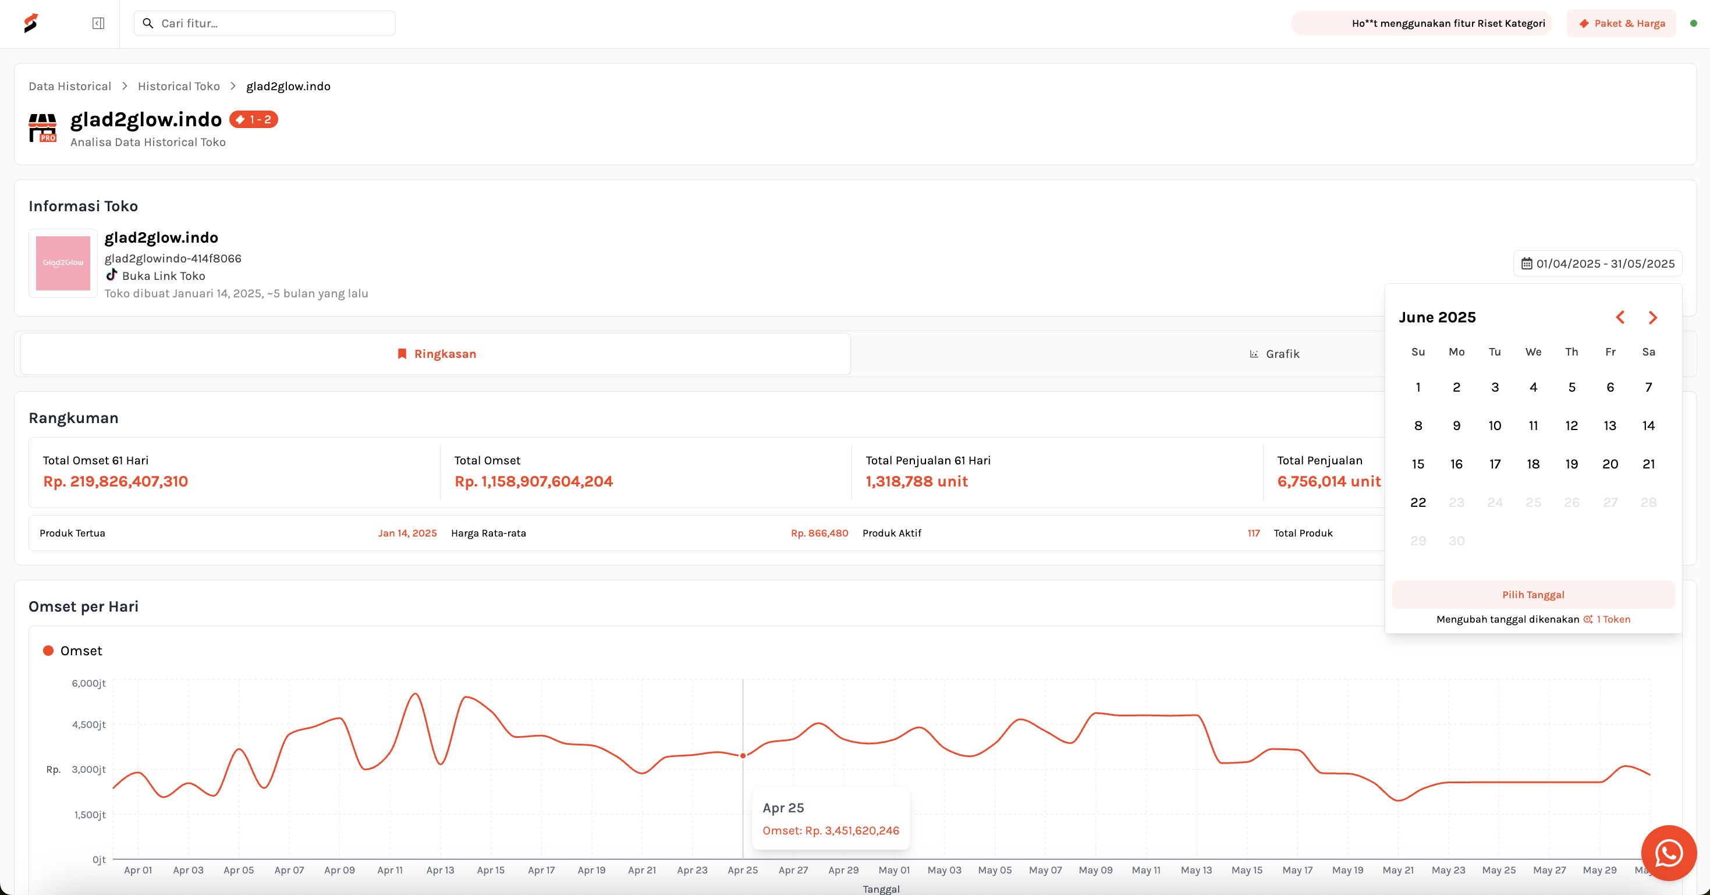This screenshot has height=895, width=1710.
Task: Click the bookmark icon on Ringkasan tab
Action: (x=402, y=354)
